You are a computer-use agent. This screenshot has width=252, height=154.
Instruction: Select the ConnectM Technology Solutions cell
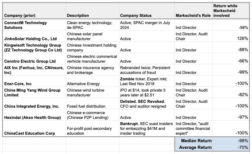[x=34, y=25]
